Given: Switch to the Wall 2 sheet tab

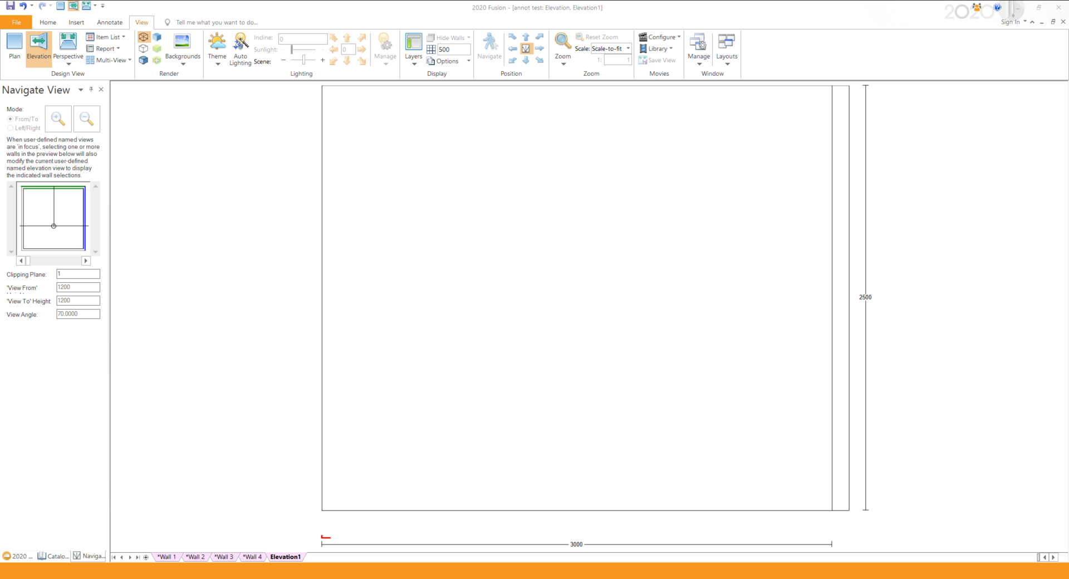Looking at the screenshot, I should tap(195, 557).
